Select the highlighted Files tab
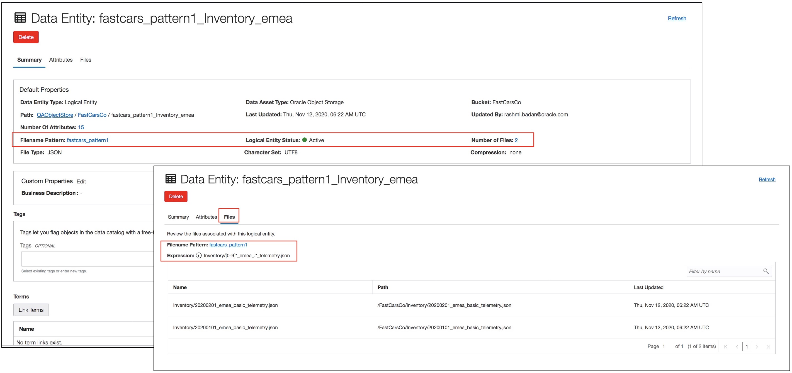 229,217
